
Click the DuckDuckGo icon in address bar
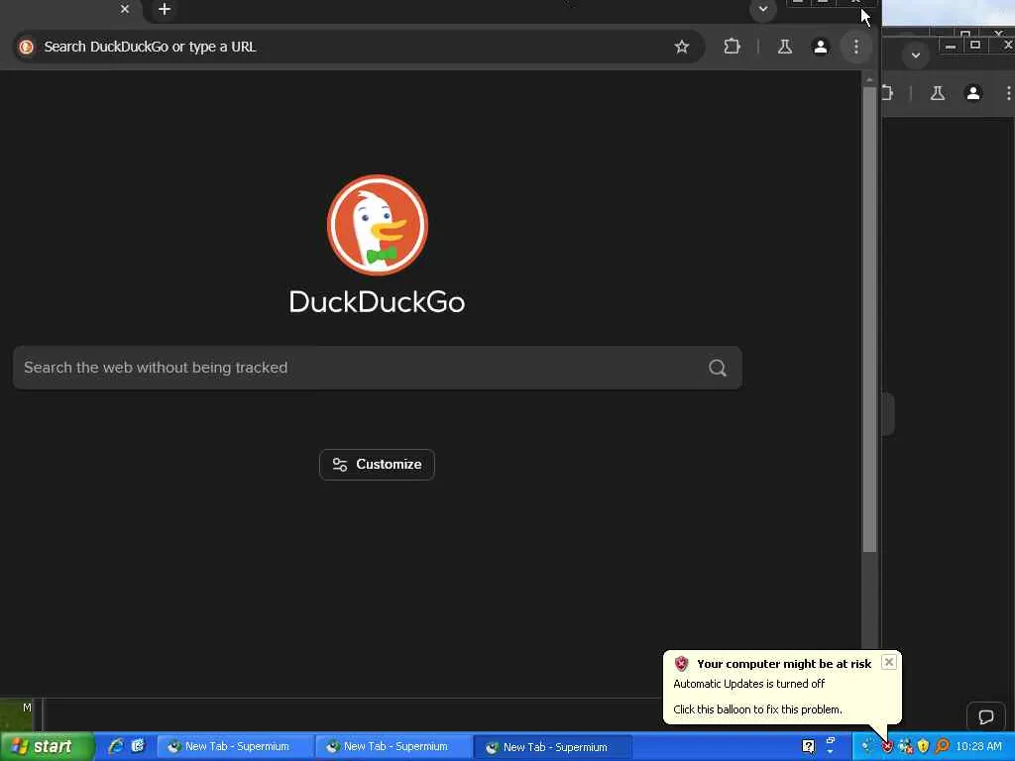click(x=27, y=47)
